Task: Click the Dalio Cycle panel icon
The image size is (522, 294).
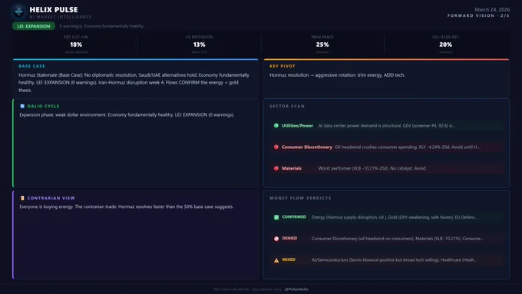Action: click(x=22, y=106)
